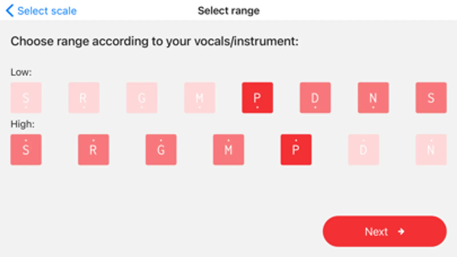Select low-octave S note in Low row

tap(26, 98)
